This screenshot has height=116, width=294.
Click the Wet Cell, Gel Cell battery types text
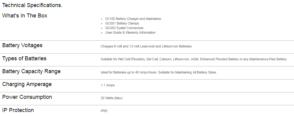click(194, 59)
